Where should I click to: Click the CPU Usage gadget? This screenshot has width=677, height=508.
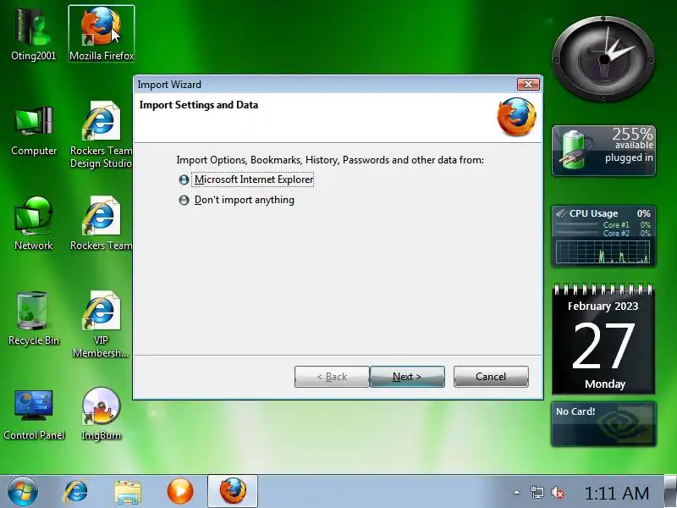(x=603, y=236)
